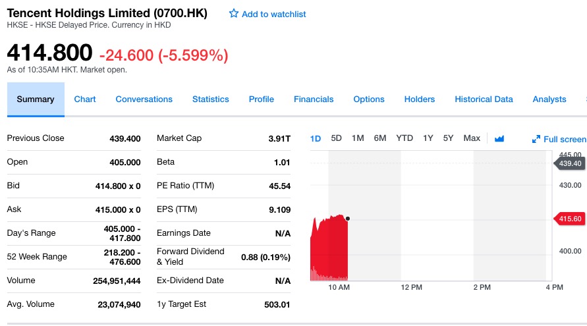Click the large 414.800 price
Screen dimensions: 587x326
[x=49, y=53]
